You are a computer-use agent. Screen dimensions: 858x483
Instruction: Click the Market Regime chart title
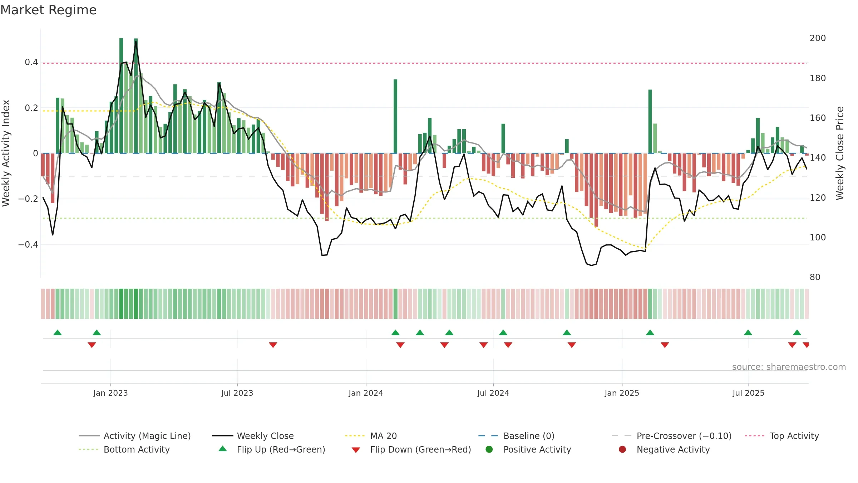(x=49, y=10)
